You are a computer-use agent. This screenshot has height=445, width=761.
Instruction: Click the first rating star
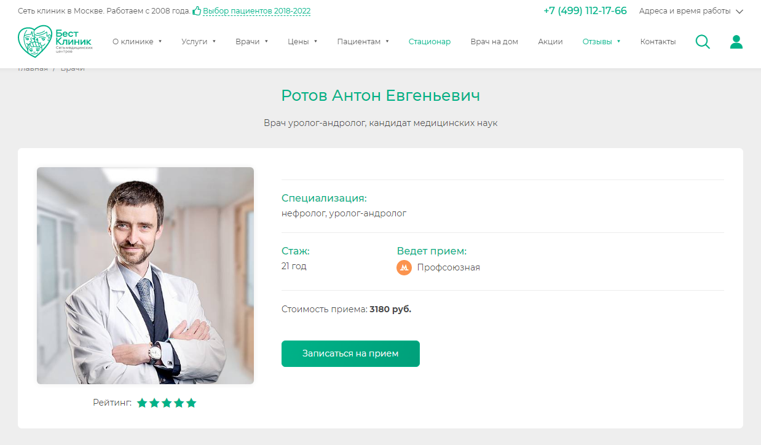142,403
